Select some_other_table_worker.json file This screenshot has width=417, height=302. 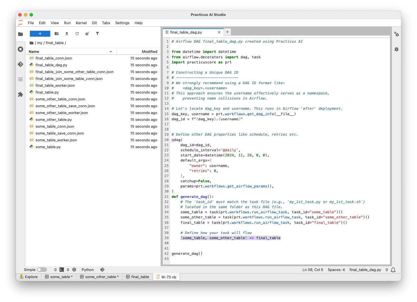[x=93, y=113]
